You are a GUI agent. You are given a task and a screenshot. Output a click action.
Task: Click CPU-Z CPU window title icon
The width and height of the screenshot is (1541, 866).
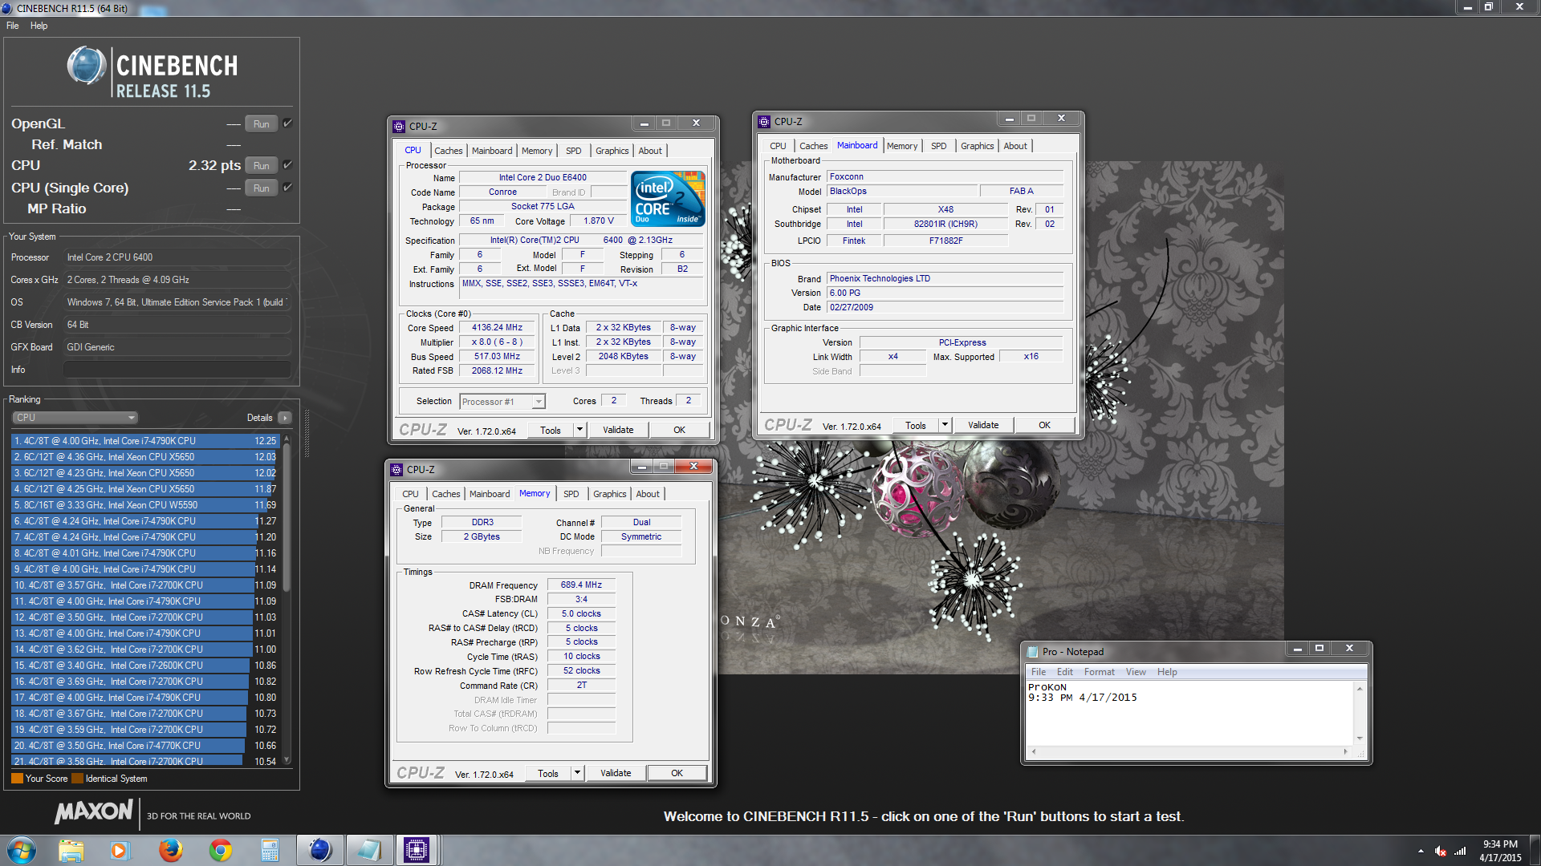(x=399, y=126)
